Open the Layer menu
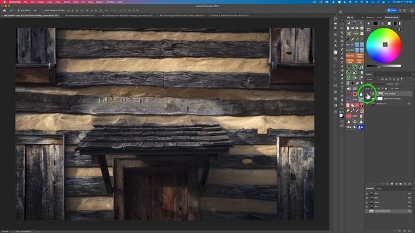 (49, 2)
